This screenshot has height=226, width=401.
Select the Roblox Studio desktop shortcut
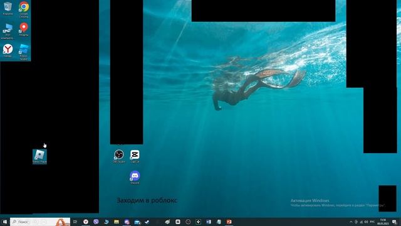24,52
